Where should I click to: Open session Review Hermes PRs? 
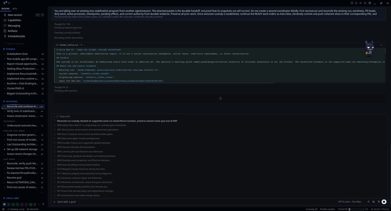tap(23, 168)
